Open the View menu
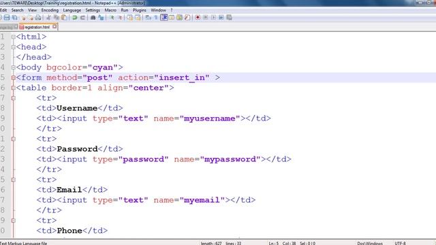Viewport: 436px width, 245px height. [x=32, y=10]
